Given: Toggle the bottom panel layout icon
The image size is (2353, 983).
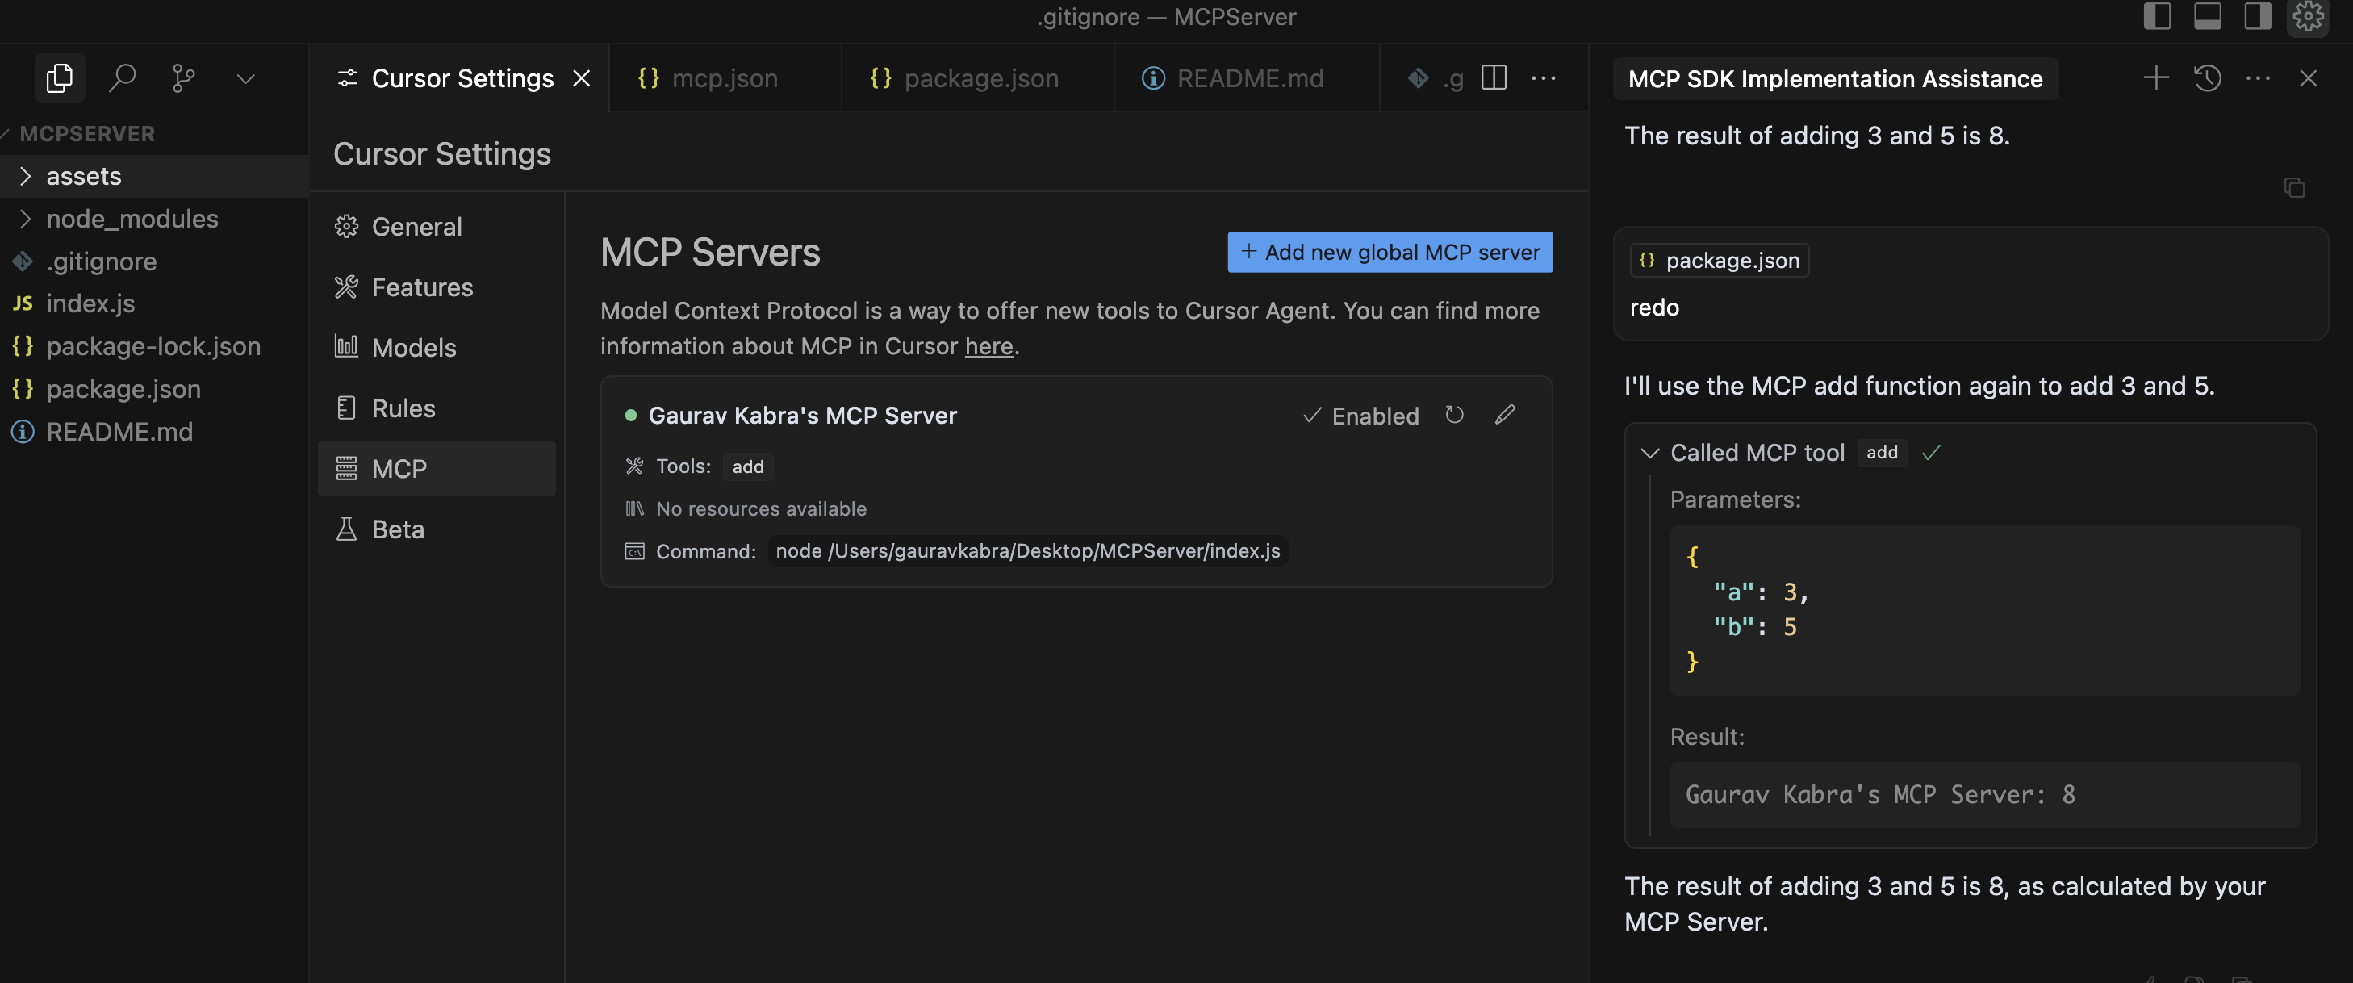Looking at the screenshot, I should point(2207,16).
